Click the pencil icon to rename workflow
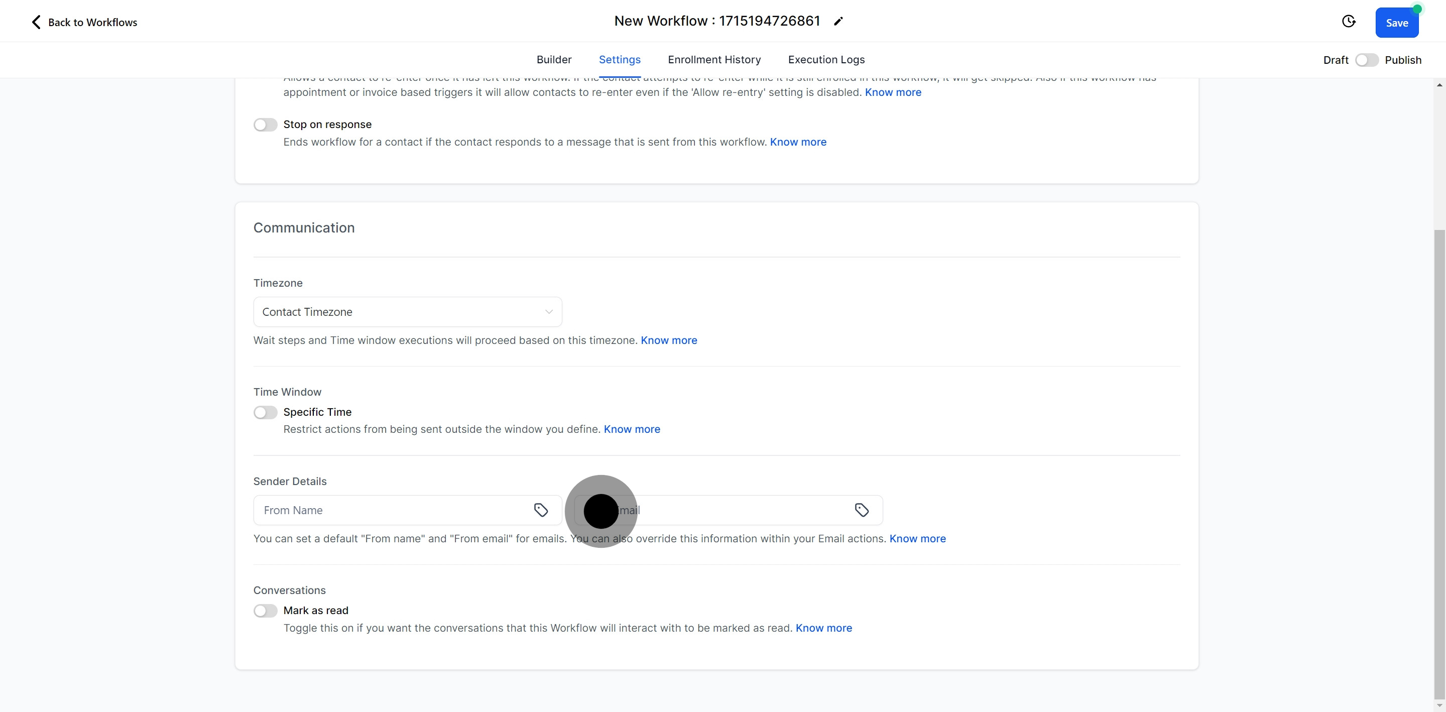Viewport: 1446px width, 712px height. pos(838,21)
